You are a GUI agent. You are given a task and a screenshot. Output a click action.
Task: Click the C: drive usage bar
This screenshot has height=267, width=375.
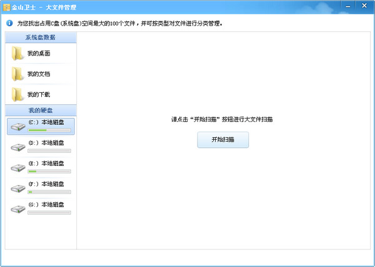coord(49,130)
